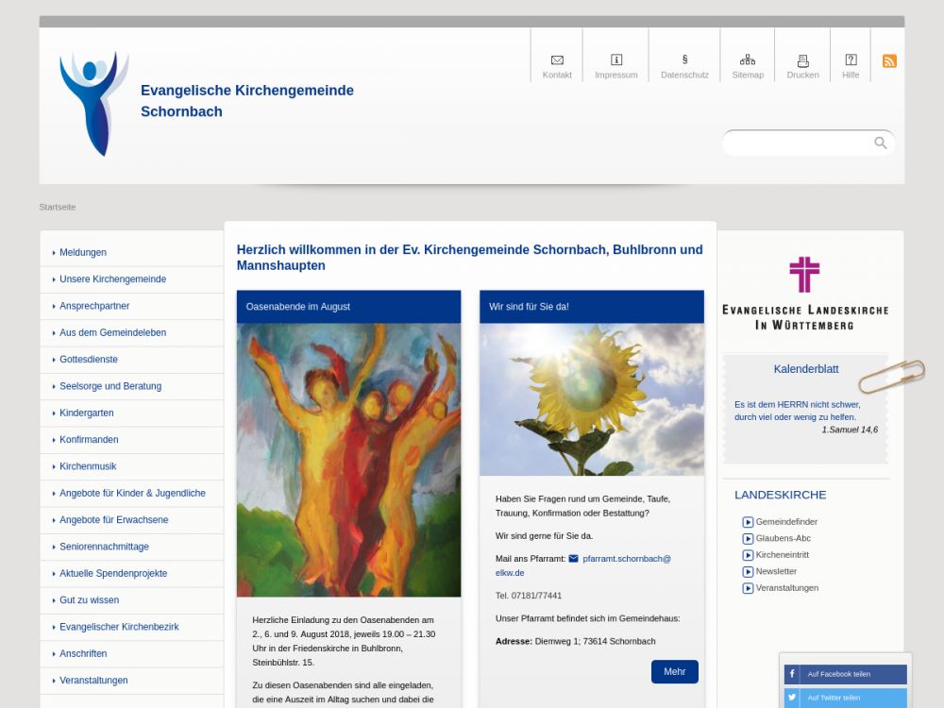Open the Sitemap icon

[x=748, y=60]
